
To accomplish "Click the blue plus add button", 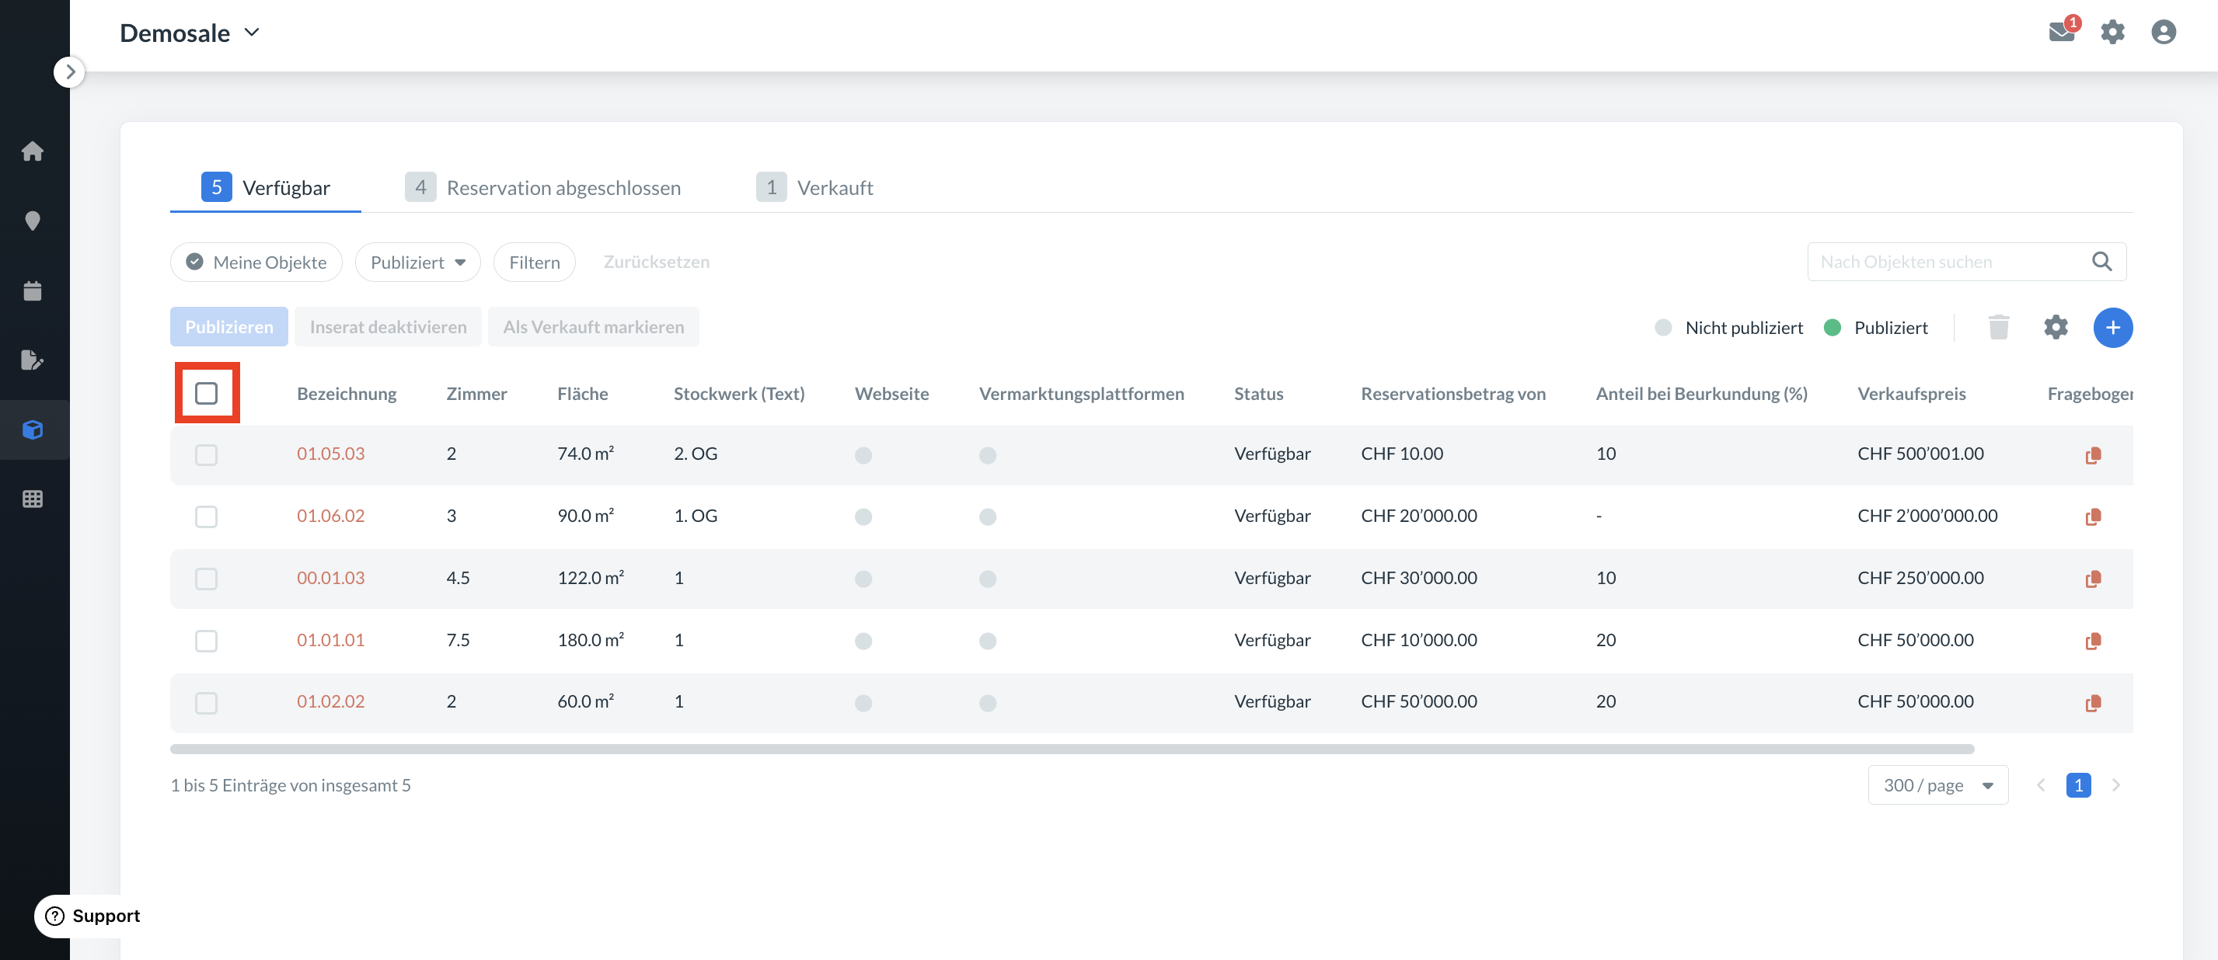I will [x=2112, y=328].
